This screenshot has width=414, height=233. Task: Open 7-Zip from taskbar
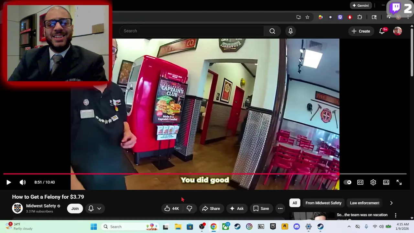click(261, 227)
